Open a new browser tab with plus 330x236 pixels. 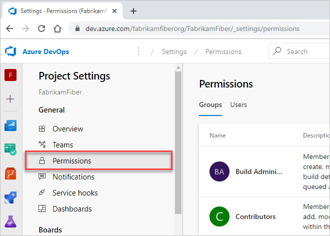[133, 11]
